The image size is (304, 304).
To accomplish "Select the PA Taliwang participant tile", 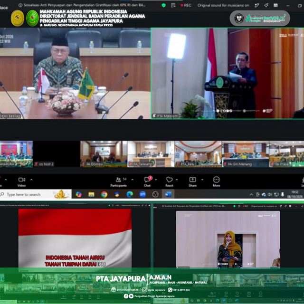I will [x=151, y=154].
